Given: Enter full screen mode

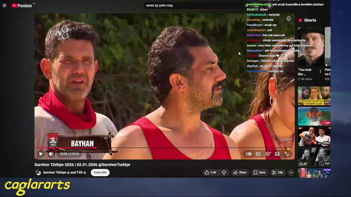Looking at the screenshot, I should pyautogui.click(x=287, y=154).
